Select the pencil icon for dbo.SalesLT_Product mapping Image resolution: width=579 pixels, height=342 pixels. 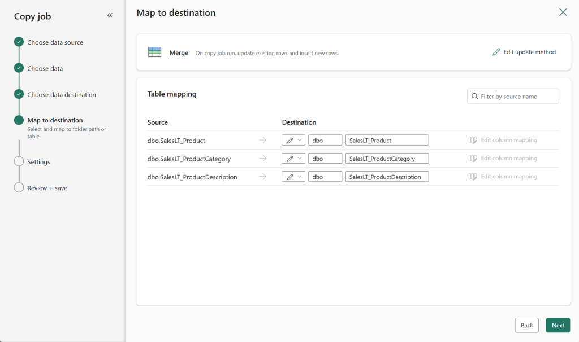pyautogui.click(x=291, y=139)
